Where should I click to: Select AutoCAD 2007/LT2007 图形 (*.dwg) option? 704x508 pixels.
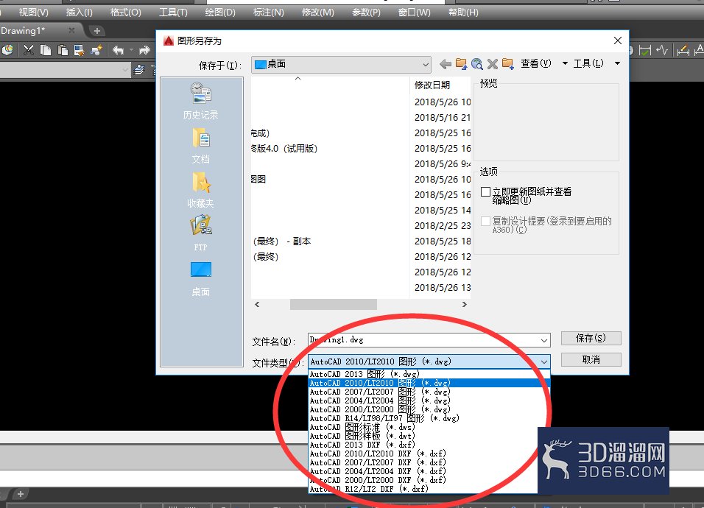tap(429, 392)
